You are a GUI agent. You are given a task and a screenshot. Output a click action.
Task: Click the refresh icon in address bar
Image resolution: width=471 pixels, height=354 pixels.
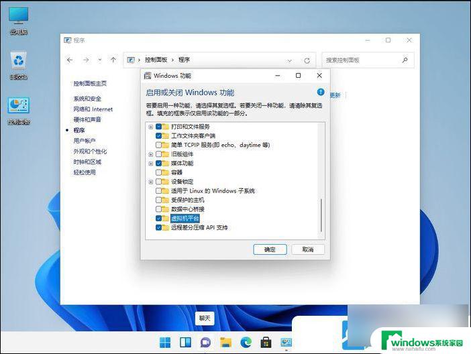click(x=307, y=60)
